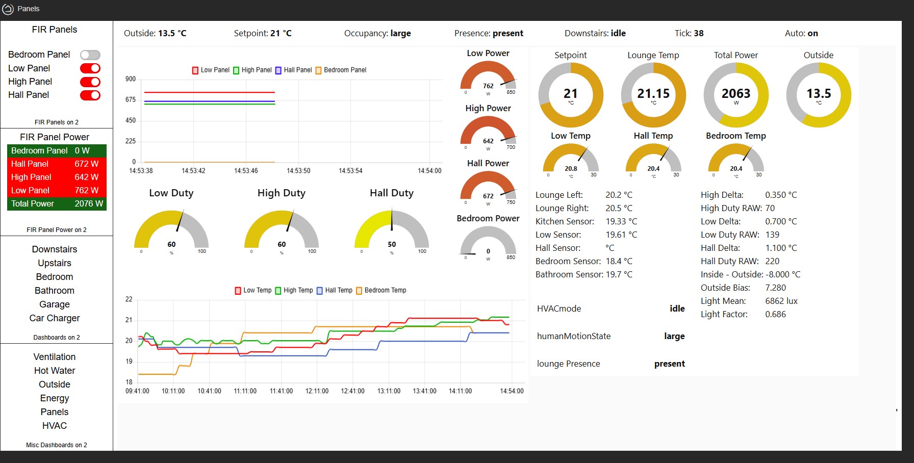
Task: Open the Downstairs dashboard
Action: coord(55,249)
